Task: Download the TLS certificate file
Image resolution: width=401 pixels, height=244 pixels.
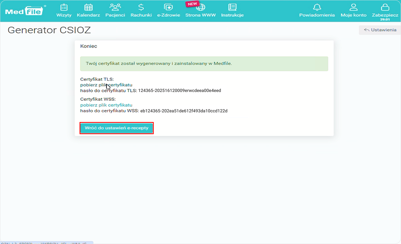Action: pyautogui.click(x=106, y=85)
